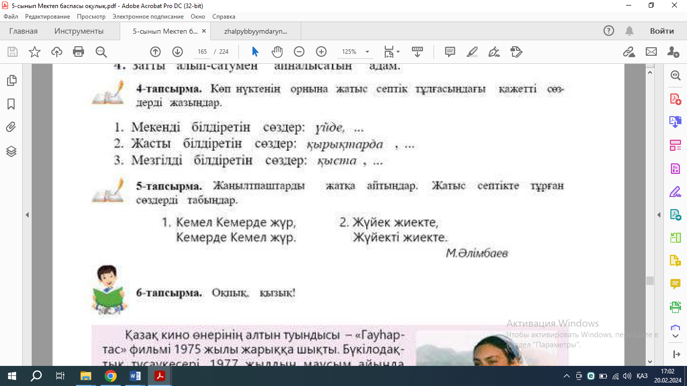This screenshot has height=386, width=687.
Task: Click the page number field showing 165
Action: click(x=203, y=52)
